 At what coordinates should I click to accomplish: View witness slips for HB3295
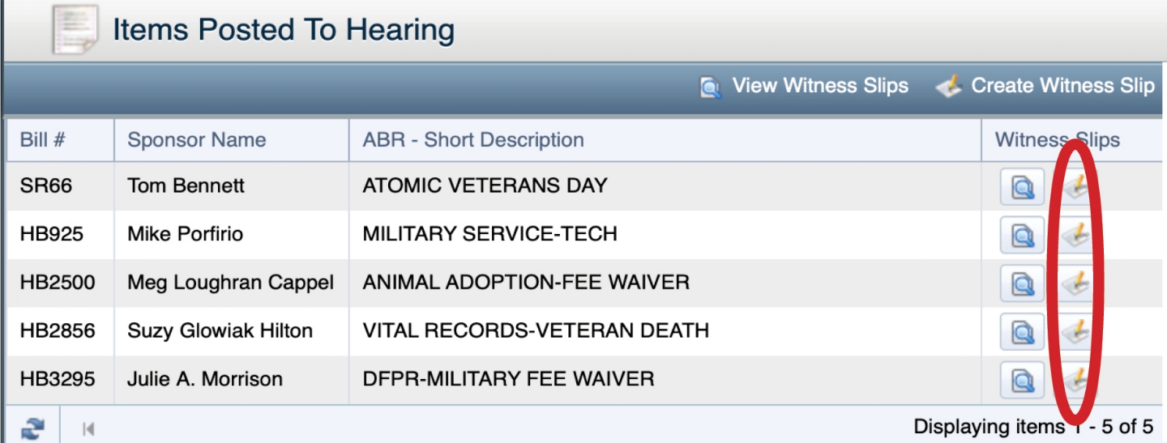tap(1022, 379)
